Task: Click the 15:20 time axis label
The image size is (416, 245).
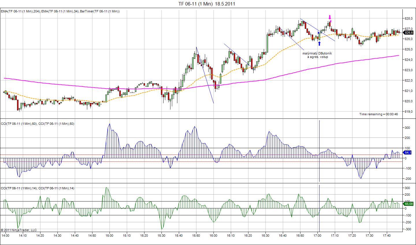Action: (144, 235)
